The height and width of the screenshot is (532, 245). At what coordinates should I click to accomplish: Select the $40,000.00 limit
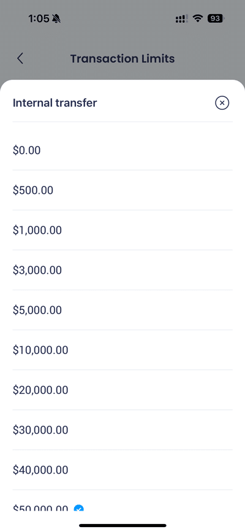tap(123, 470)
